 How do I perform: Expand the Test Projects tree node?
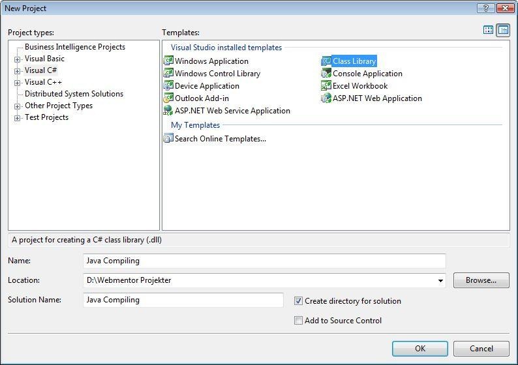[17, 118]
